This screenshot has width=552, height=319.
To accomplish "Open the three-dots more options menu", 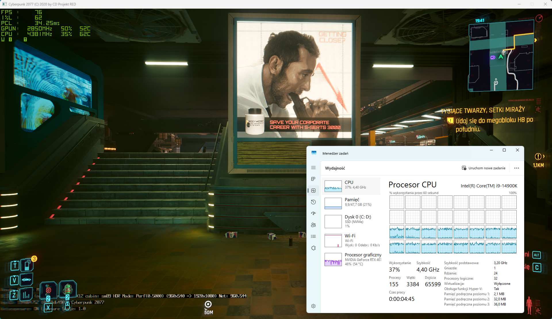I will click(516, 168).
